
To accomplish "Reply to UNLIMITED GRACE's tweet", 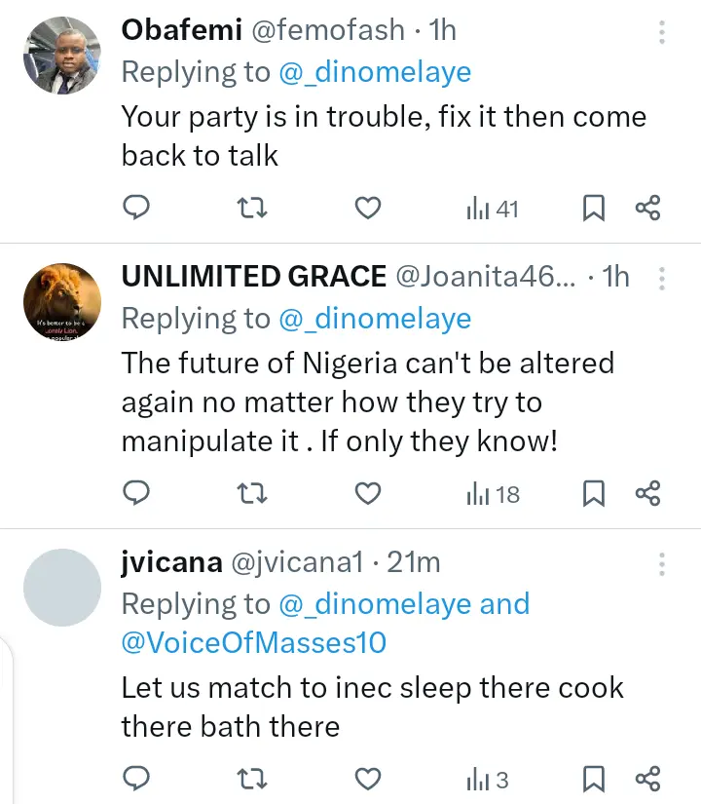I will pyautogui.click(x=137, y=494).
